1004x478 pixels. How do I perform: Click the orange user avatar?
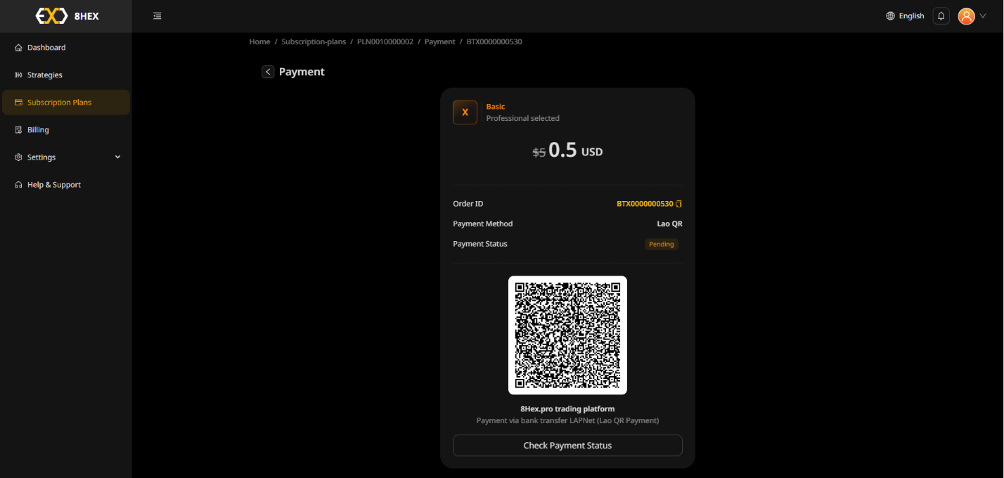pos(966,16)
